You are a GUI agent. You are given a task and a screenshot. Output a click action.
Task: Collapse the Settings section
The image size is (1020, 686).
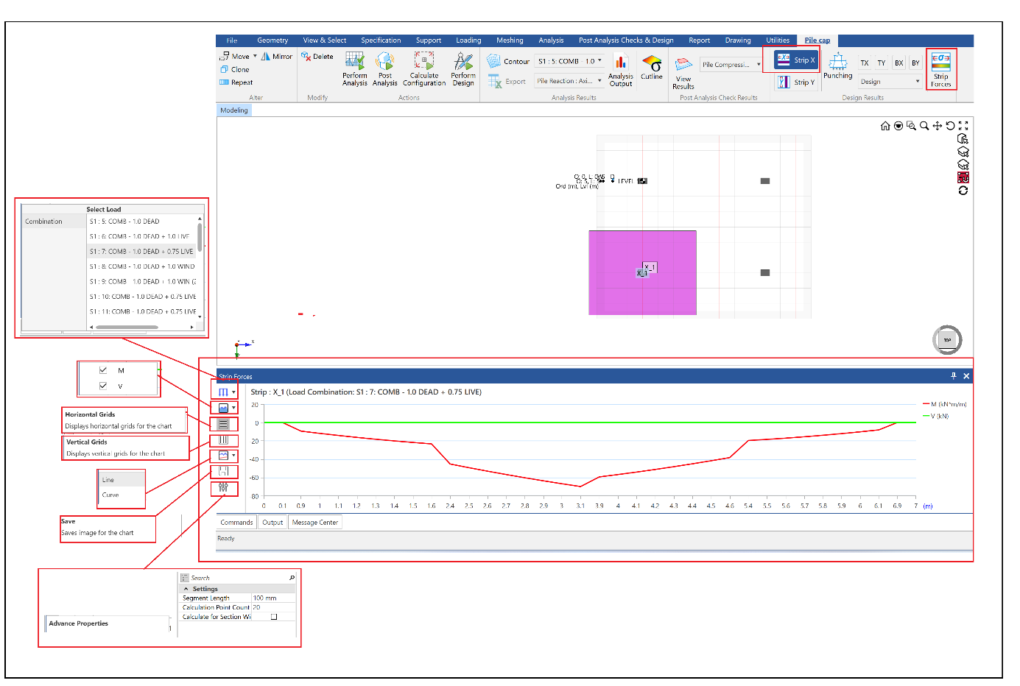click(186, 589)
